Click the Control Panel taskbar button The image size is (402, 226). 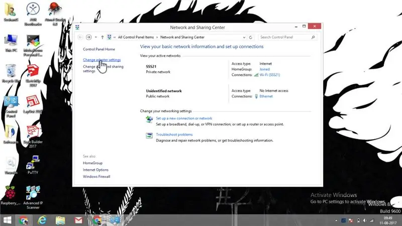[x=115, y=220]
